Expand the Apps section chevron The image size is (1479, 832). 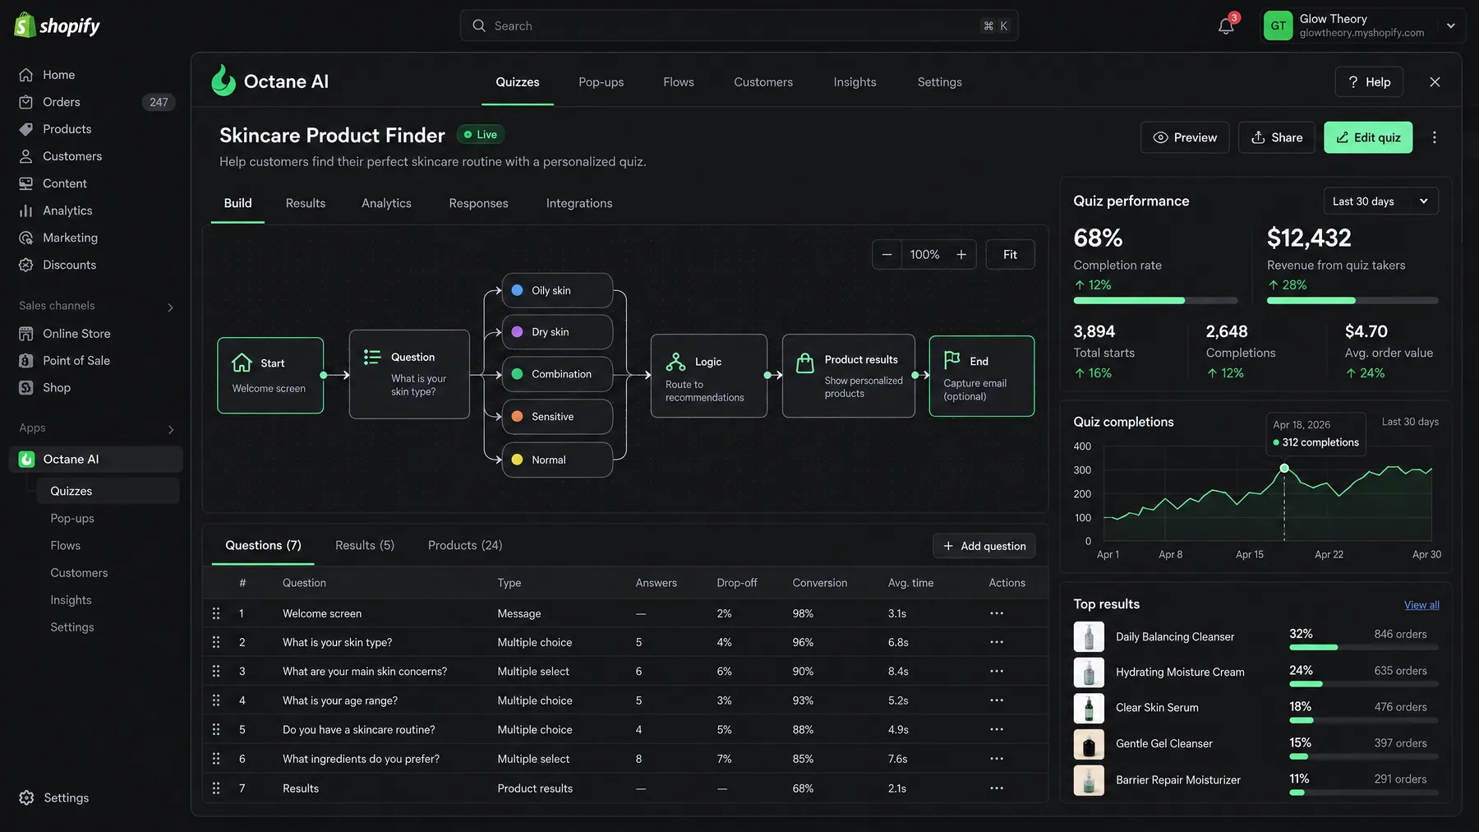pyautogui.click(x=171, y=429)
